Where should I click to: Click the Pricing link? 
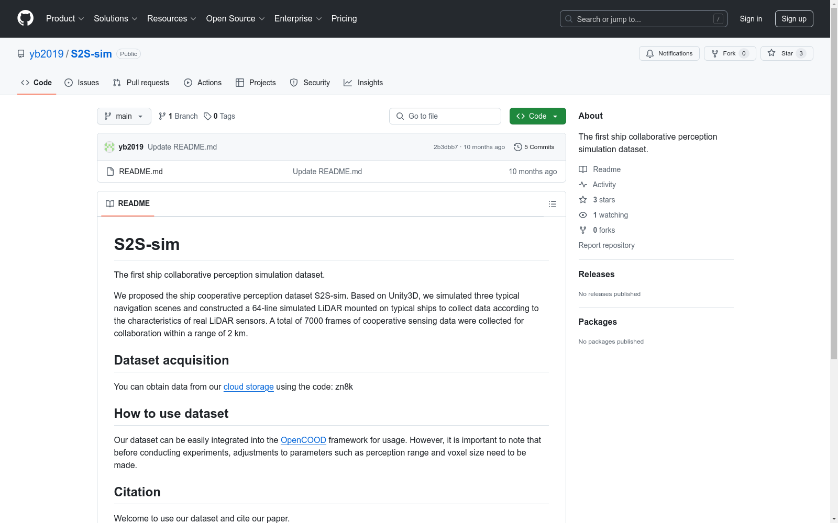[344, 18]
